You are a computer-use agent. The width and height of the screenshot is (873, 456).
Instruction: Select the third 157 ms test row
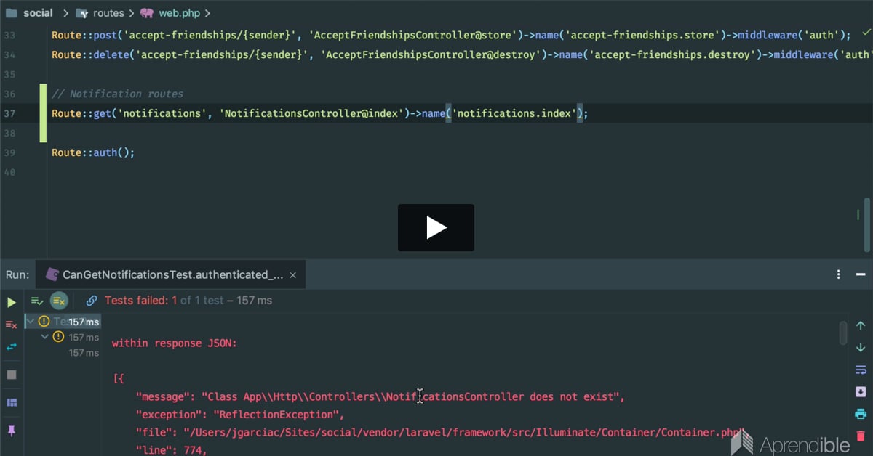(x=84, y=353)
